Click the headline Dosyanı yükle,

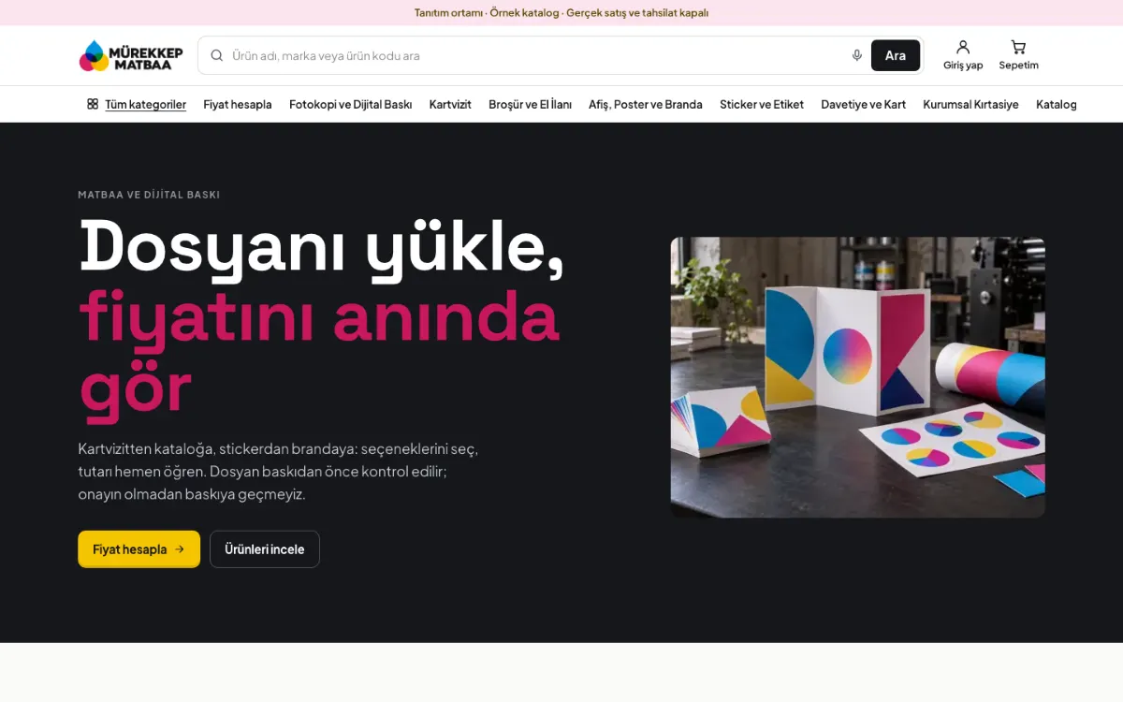pyautogui.click(x=322, y=248)
